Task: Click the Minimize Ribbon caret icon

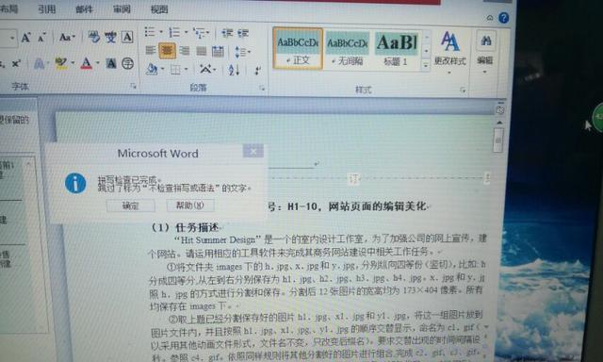Action: pyautogui.click(x=490, y=18)
